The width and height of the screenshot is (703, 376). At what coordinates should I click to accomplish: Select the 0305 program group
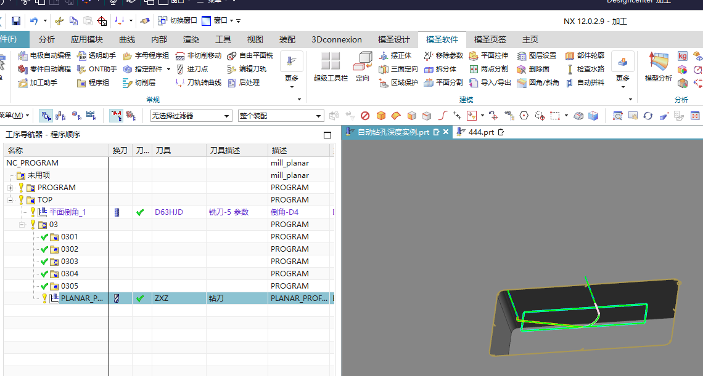69,286
